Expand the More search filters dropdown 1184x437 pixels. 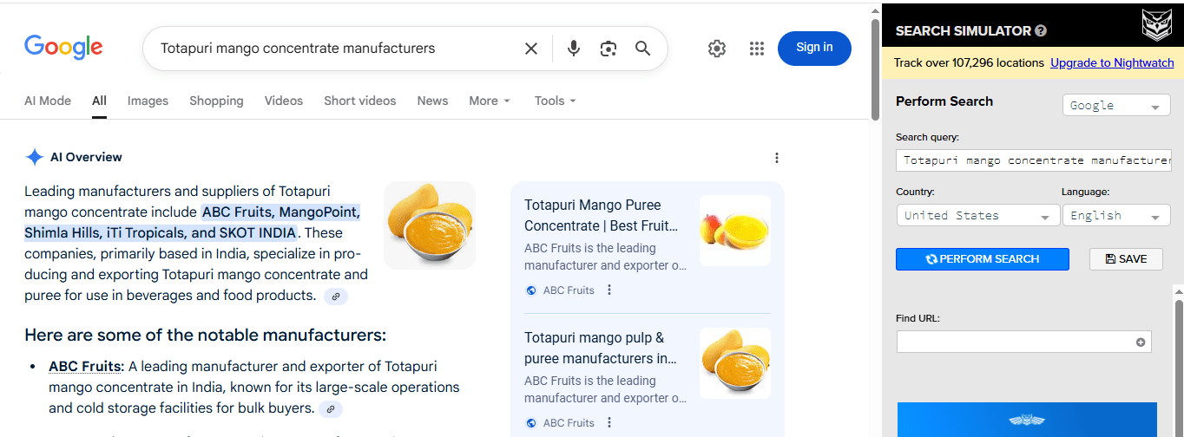490,101
